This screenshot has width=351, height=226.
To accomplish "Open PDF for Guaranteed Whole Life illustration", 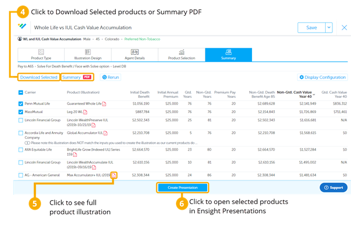I will tap(104, 104).
